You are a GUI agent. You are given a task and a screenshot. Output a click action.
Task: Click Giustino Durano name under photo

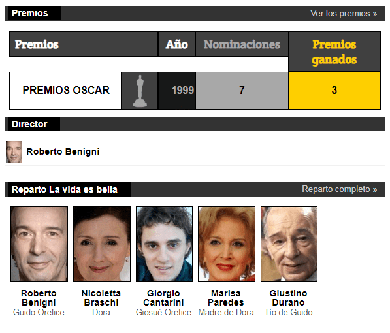coord(288,298)
